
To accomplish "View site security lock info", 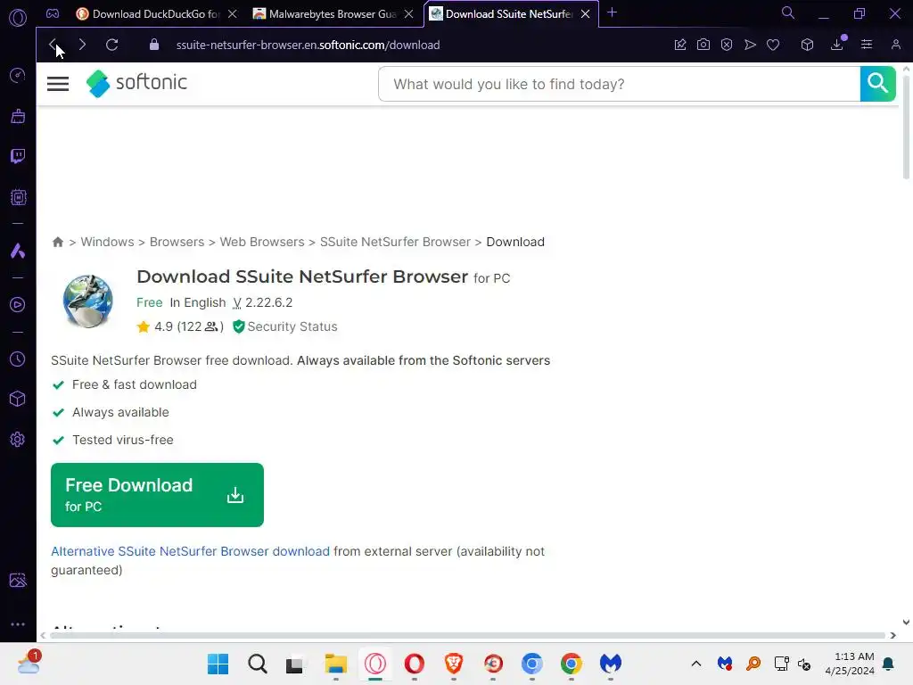I will [x=153, y=45].
